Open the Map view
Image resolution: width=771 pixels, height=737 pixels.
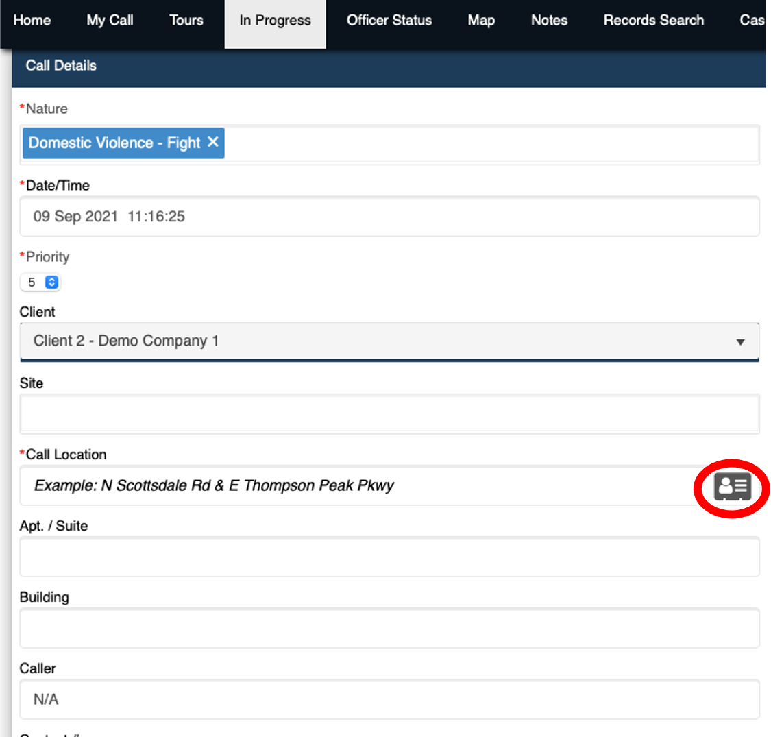coord(480,20)
